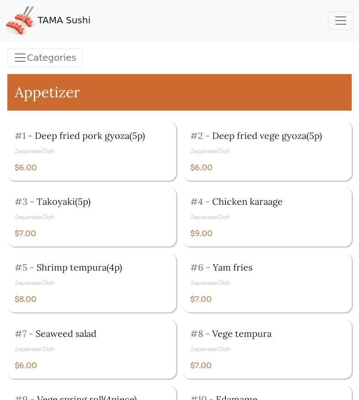Click Japanese Dish label under Takoyaki

[x=35, y=217]
